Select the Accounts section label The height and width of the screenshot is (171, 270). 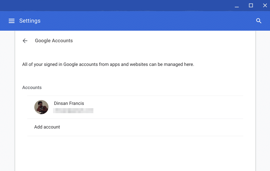32,87
